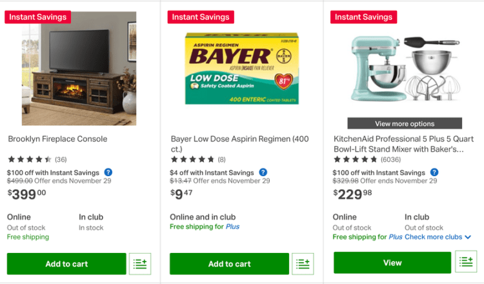Add KitchenAid mixer to list icon
Viewport: 484px width, 284px height.
(466, 262)
